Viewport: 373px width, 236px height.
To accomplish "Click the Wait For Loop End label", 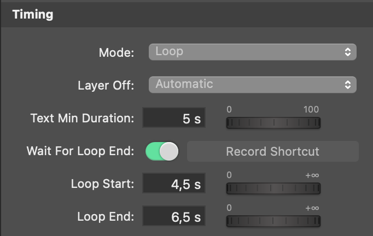I will coord(80,151).
